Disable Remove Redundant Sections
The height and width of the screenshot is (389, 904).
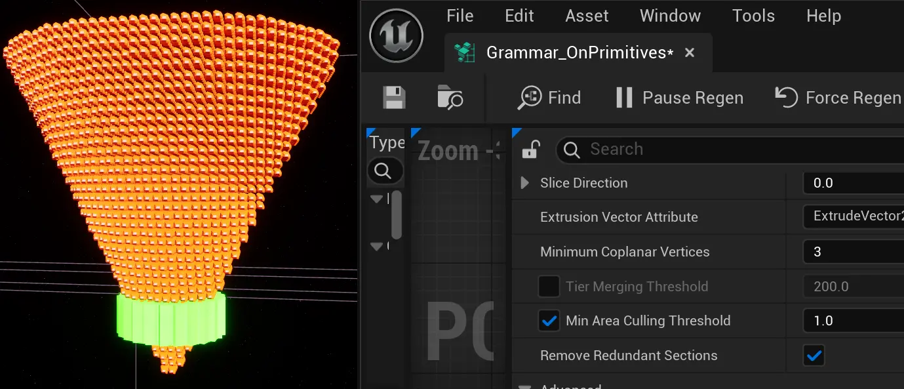pos(814,356)
